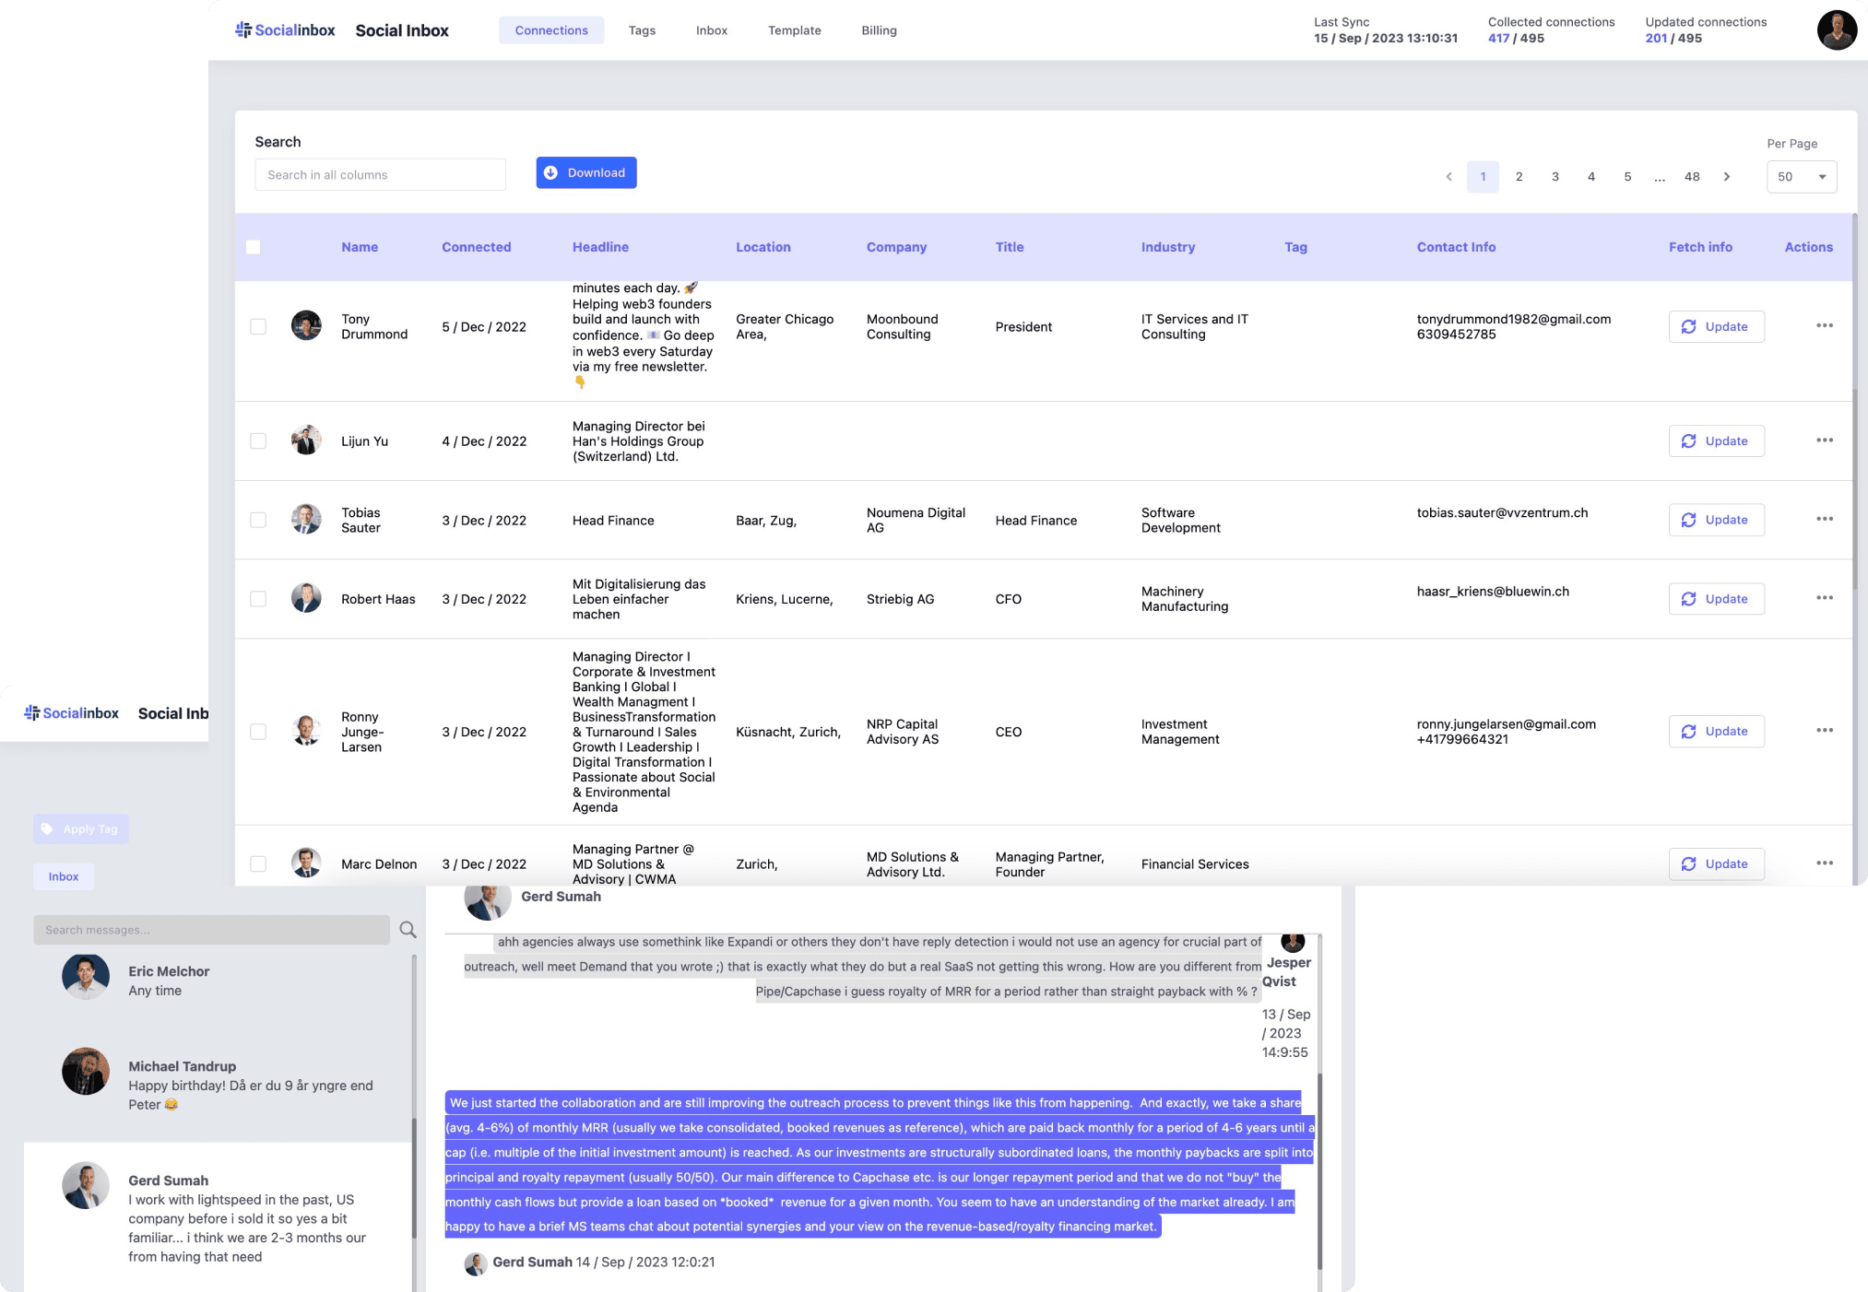This screenshot has height=1292, width=1868.
Task: Click the Socialinbox logo in header
Action: click(285, 30)
